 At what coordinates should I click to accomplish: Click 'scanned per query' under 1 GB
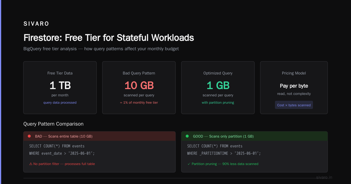pyautogui.click(x=218, y=95)
